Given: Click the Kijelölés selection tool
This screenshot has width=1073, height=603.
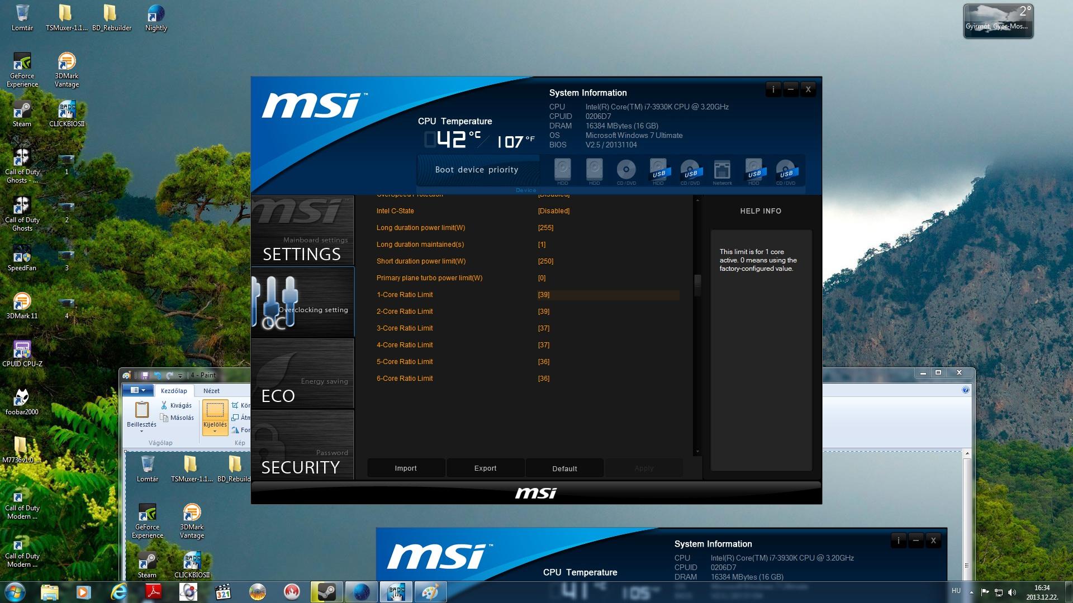Looking at the screenshot, I should (x=215, y=410).
